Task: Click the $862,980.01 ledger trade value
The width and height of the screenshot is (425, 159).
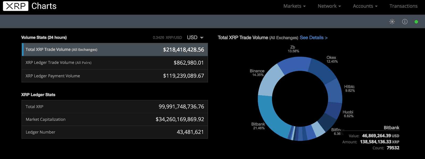Action: tap(189, 63)
